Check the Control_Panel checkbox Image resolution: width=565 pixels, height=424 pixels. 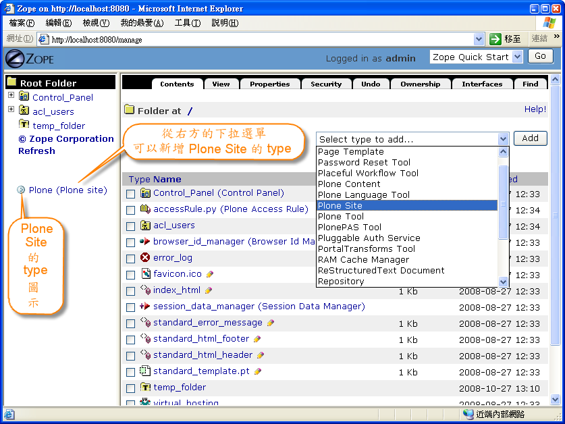click(x=130, y=194)
